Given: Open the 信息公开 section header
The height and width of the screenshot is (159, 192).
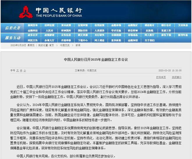Looking at the screenshot, I should point(13,28).
